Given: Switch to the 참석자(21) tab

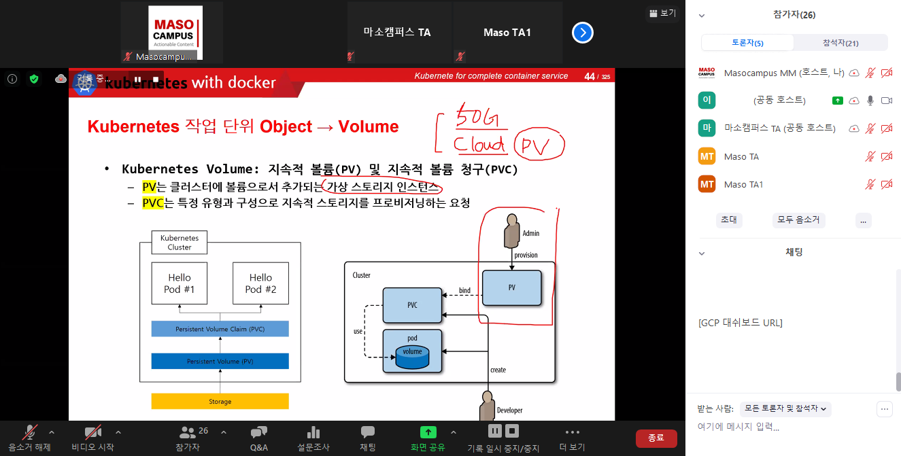Looking at the screenshot, I should click(840, 43).
